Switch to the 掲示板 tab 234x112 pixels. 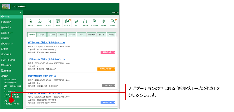coord(62,34)
